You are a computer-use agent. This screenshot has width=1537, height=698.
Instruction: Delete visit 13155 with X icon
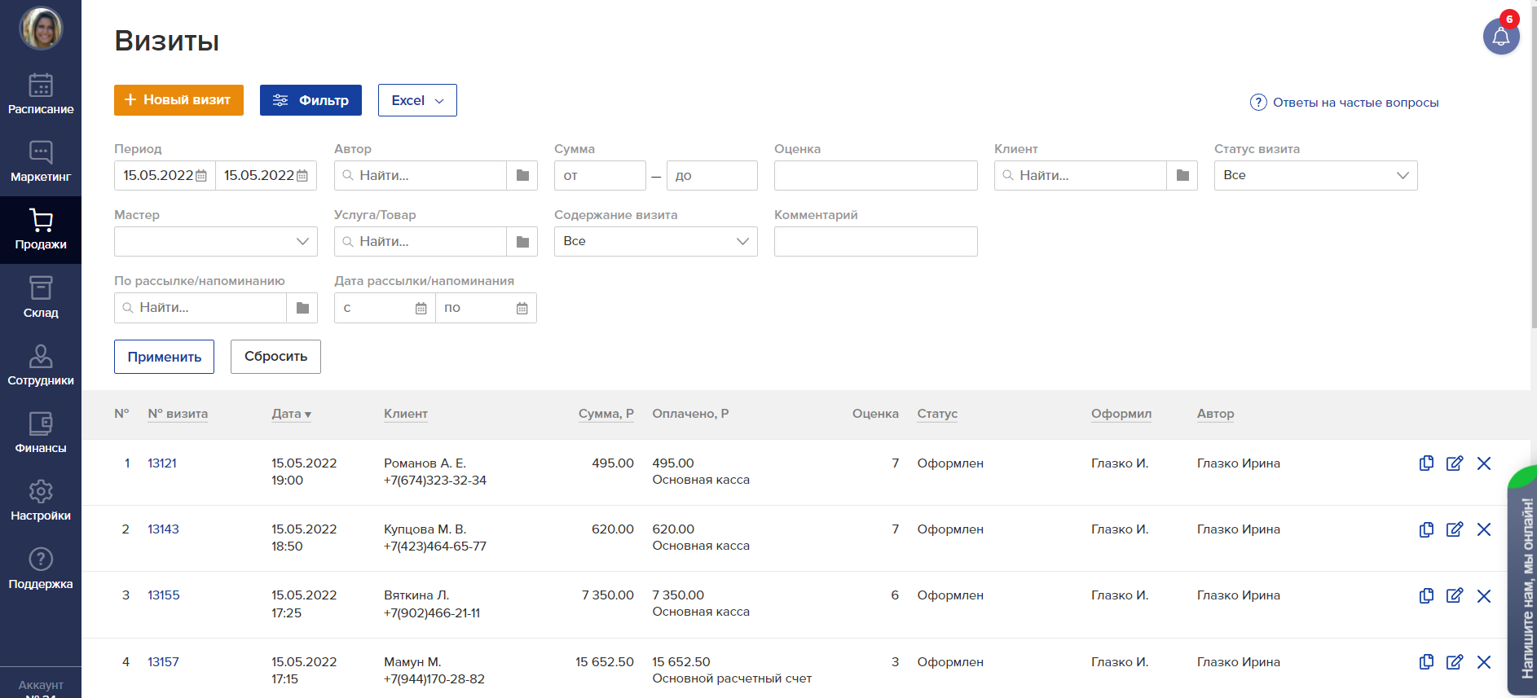tap(1483, 596)
